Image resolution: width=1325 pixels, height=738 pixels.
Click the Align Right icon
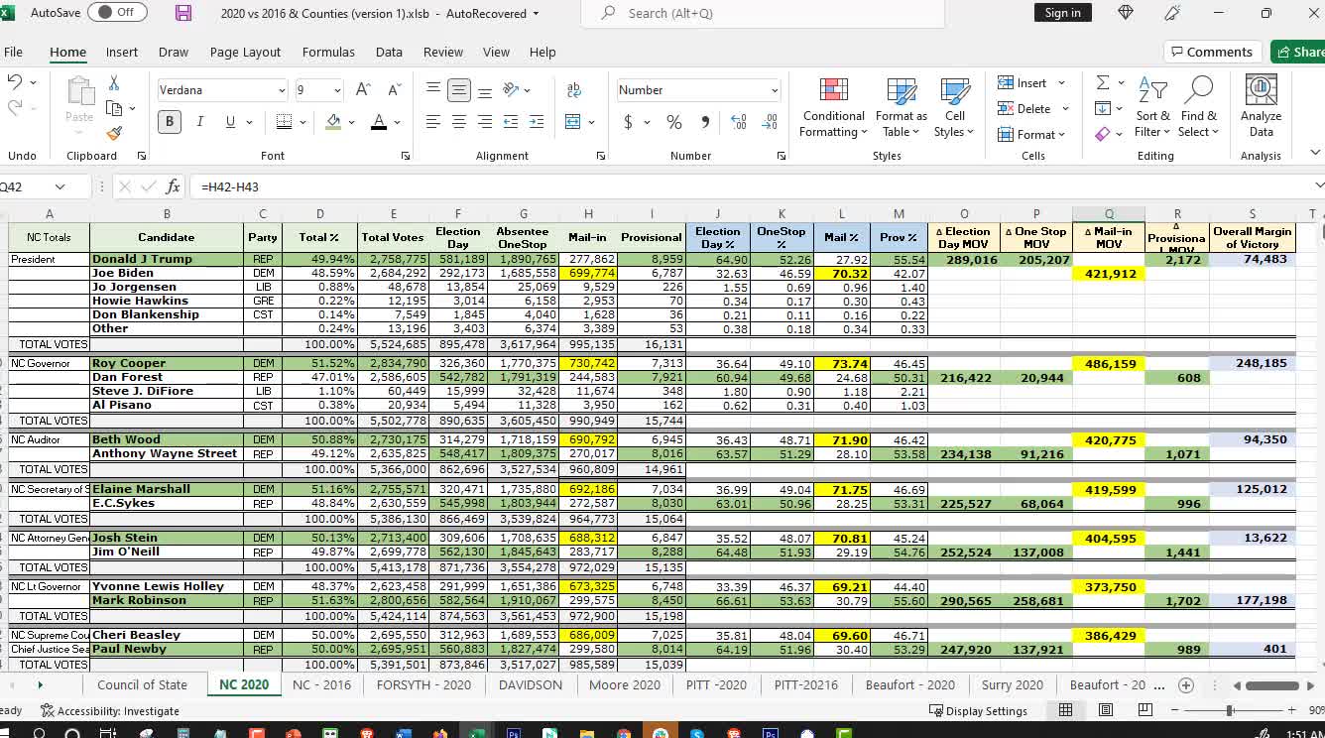pyautogui.click(x=485, y=122)
